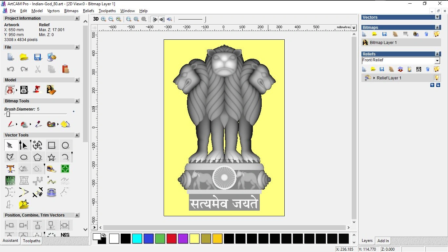Expand the Relief Layer 1 tree item

click(374, 78)
